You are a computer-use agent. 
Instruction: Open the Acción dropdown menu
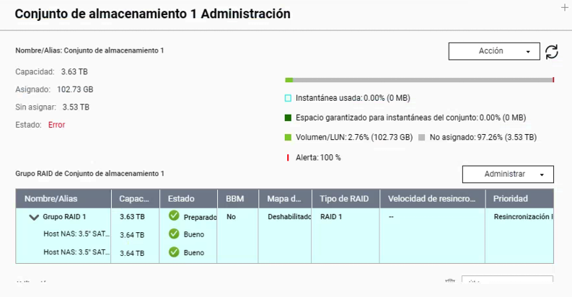click(x=494, y=51)
